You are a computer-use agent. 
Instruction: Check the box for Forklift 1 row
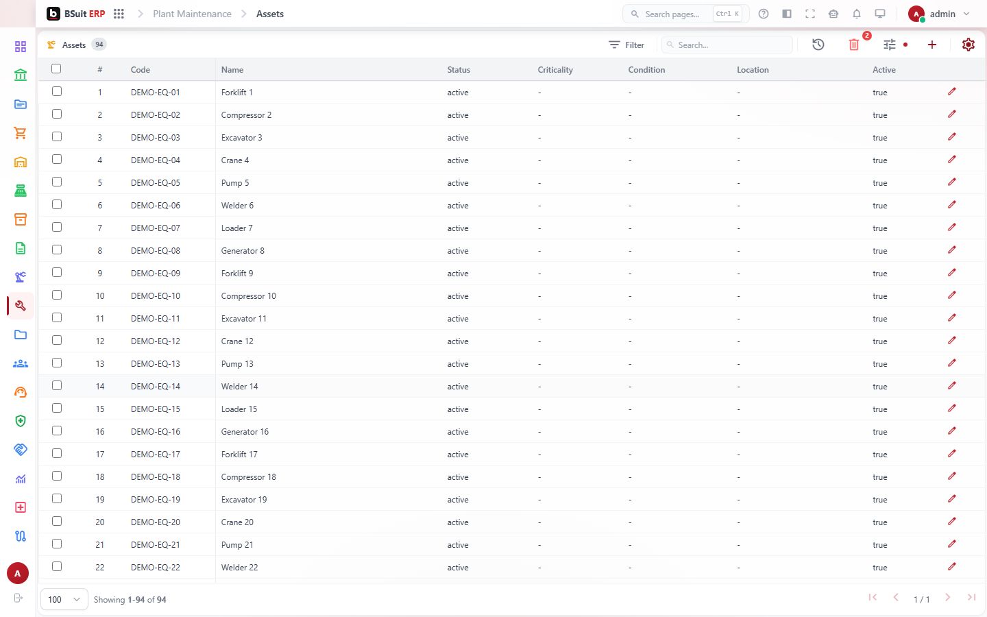click(x=57, y=91)
